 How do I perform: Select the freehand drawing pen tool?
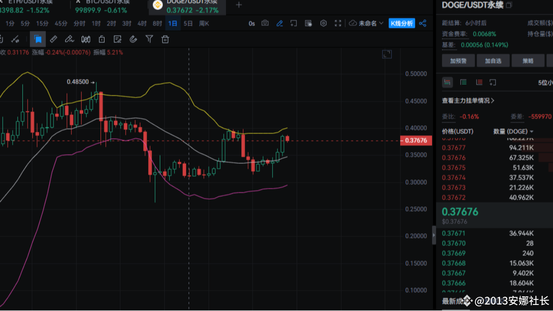tap(69, 39)
